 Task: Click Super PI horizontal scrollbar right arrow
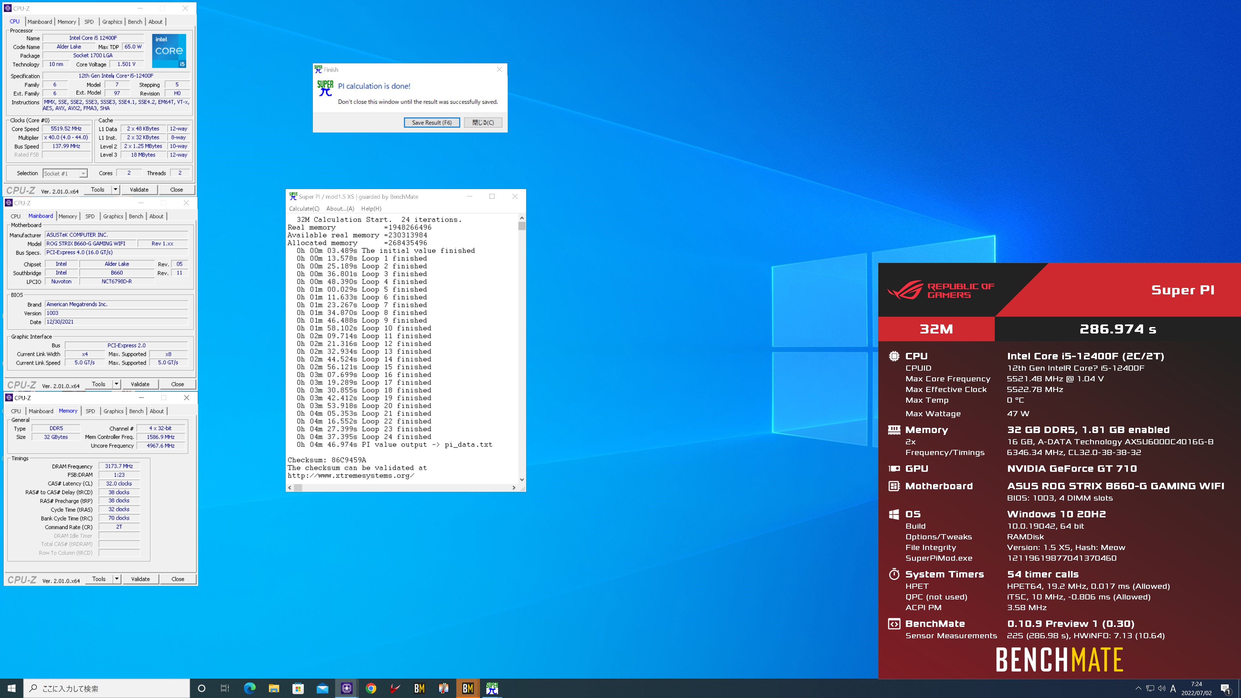514,488
